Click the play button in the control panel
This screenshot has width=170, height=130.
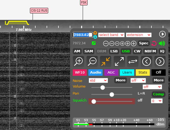pyautogui.click(x=162, y=34)
